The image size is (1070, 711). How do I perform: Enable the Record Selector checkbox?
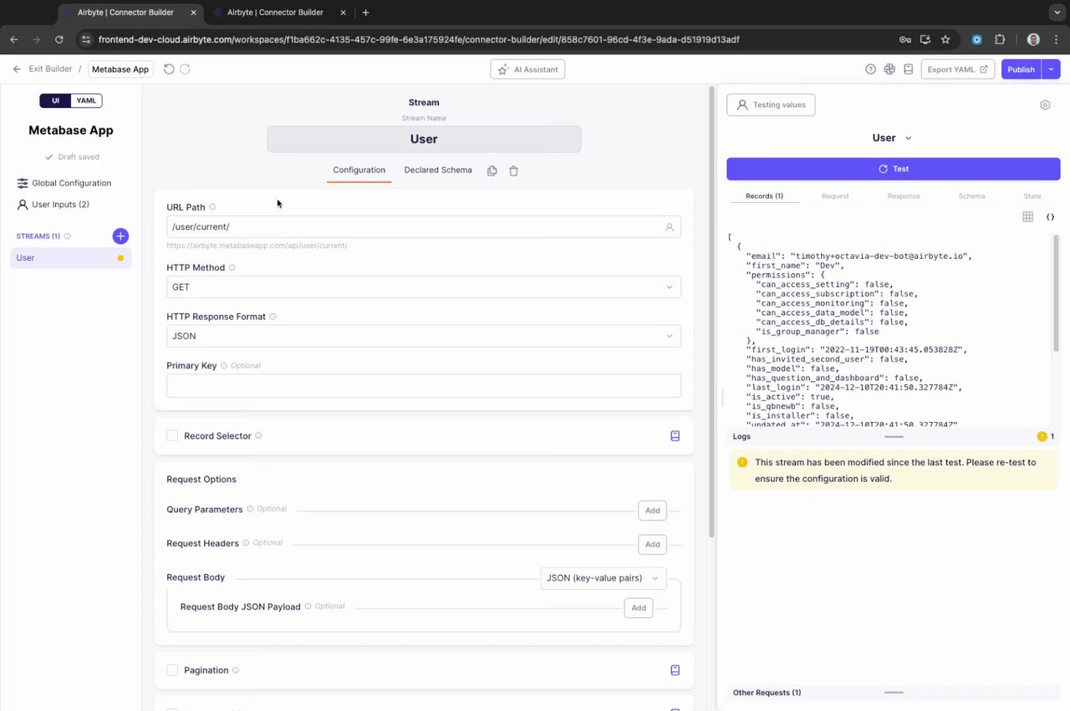tap(172, 436)
